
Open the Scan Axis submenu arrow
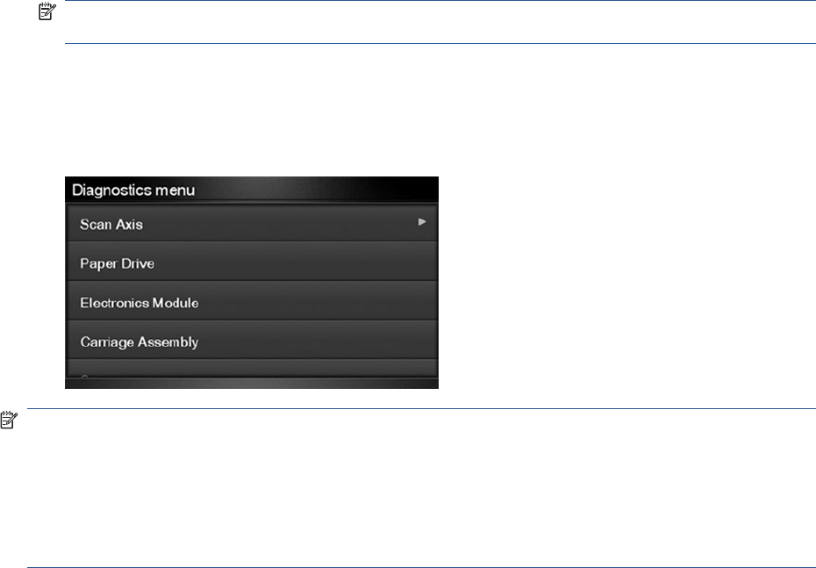point(421,222)
